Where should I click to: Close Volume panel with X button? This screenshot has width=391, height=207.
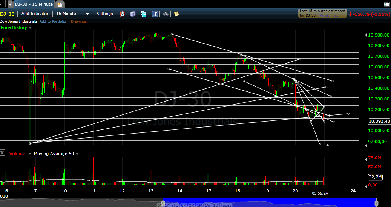pyautogui.click(x=2, y=153)
